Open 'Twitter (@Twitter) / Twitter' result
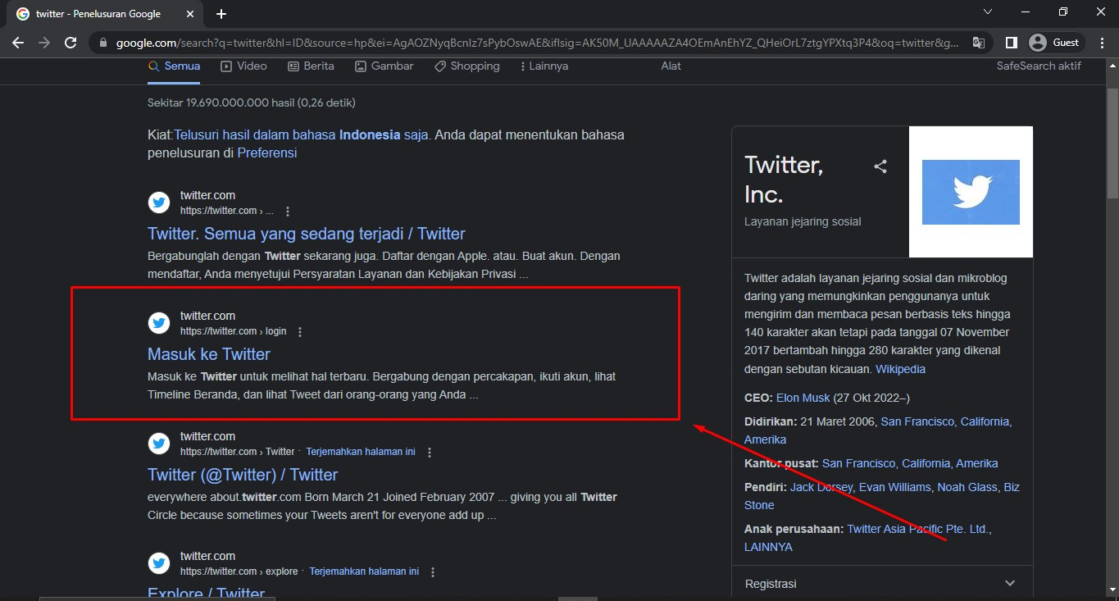1119x601 pixels. 243,475
